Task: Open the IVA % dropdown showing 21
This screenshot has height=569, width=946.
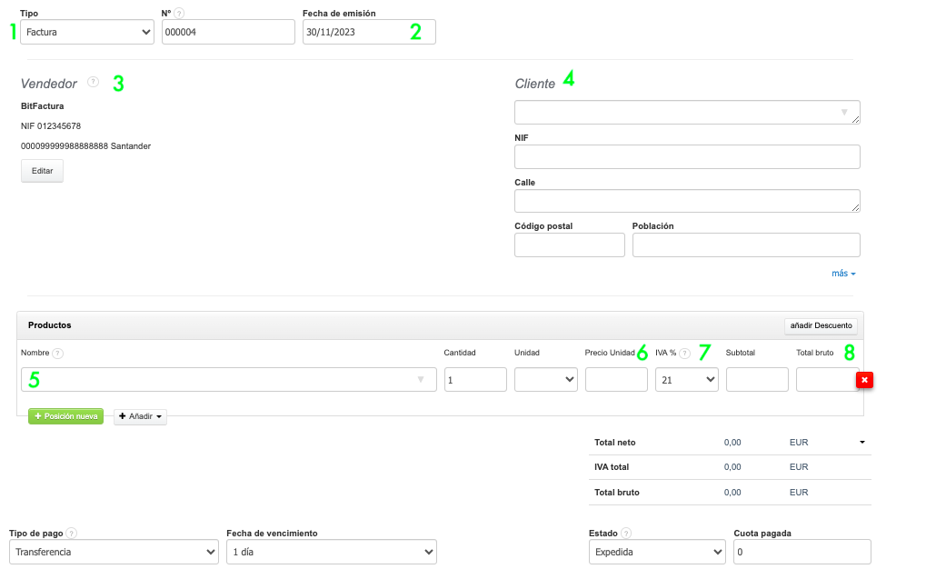Action: coord(686,380)
